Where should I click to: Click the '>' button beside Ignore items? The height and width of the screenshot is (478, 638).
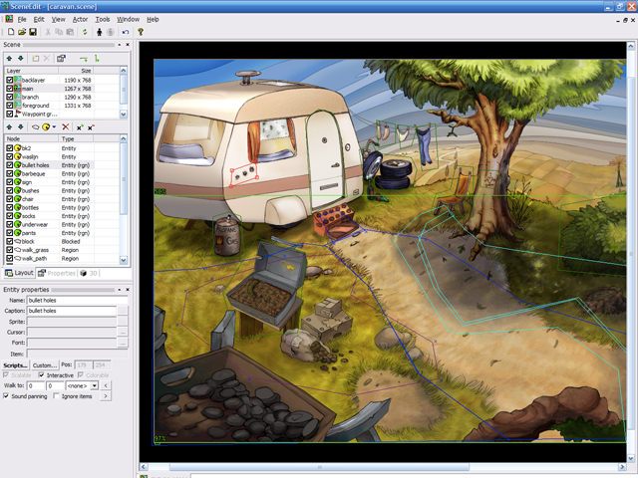tap(106, 396)
